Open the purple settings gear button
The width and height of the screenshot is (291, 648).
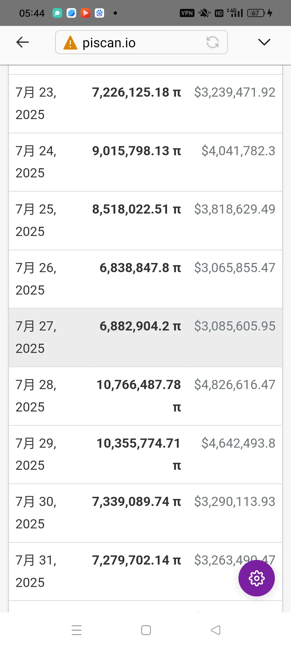pyautogui.click(x=257, y=578)
